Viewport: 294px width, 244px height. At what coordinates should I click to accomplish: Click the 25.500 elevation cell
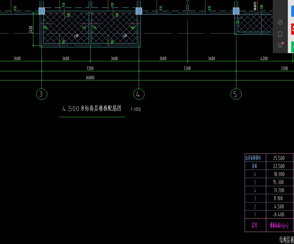pyautogui.click(x=280, y=158)
